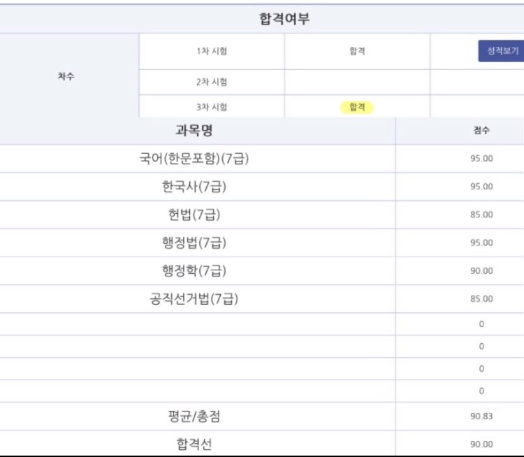524x457 pixels.
Task: Click the 90.00 합격선 score value
Action: point(481,444)
